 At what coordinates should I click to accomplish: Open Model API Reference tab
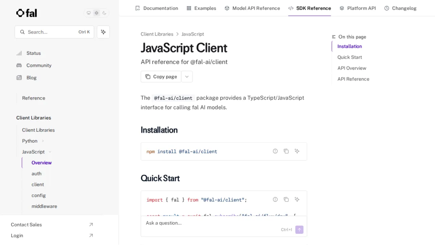[252, 8]
